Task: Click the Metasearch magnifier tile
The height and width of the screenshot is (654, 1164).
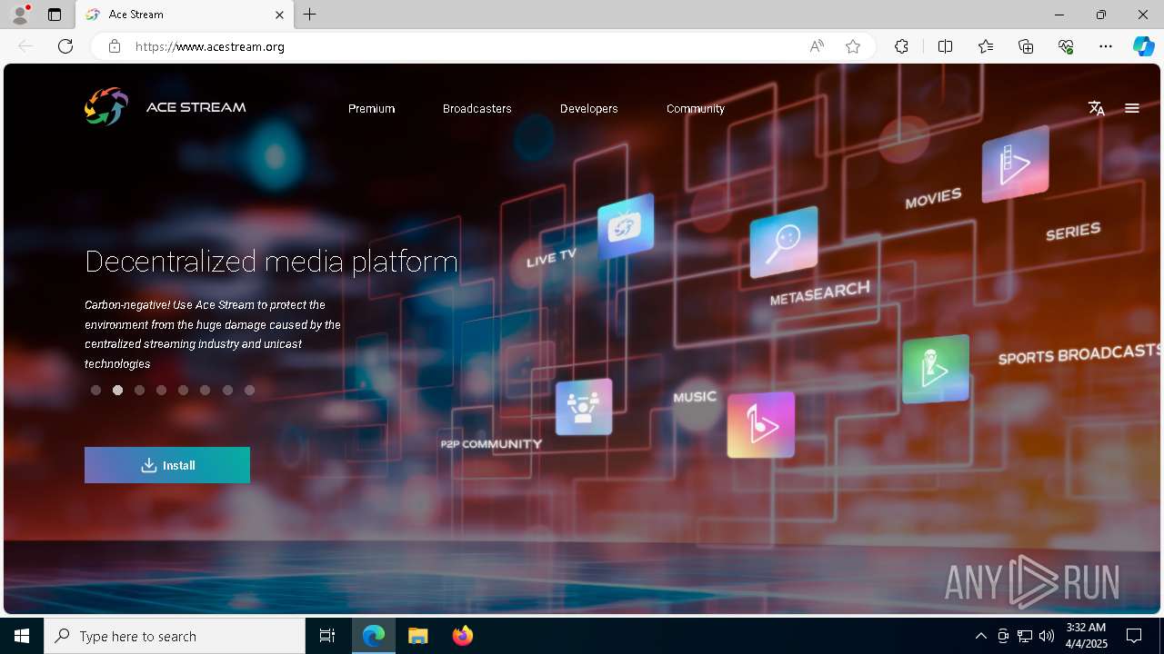Action: (x=784, y=242)
